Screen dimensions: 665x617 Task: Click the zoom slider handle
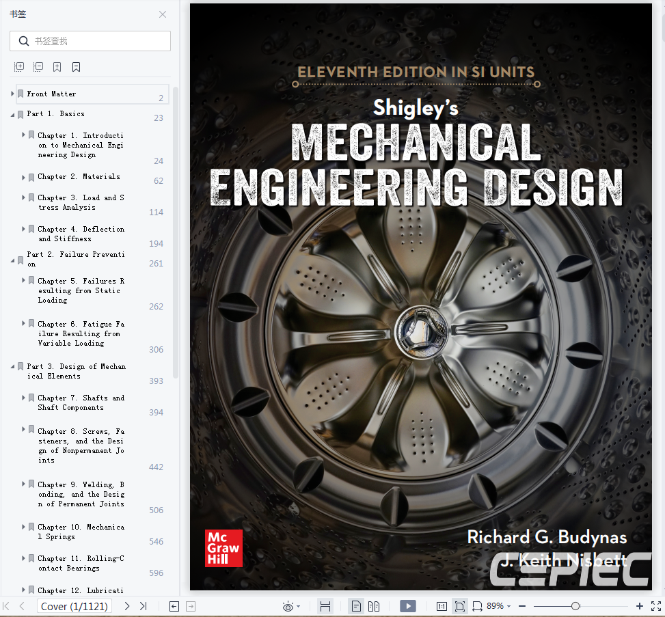(575, 606)
